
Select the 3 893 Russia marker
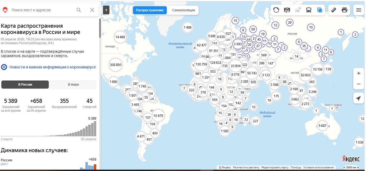pyautogui.click(x=238, y=44)
